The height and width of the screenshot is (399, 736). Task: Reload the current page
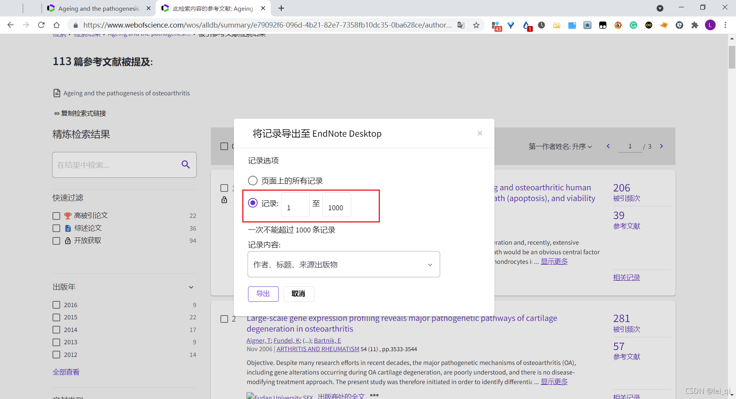pos(41,25)
